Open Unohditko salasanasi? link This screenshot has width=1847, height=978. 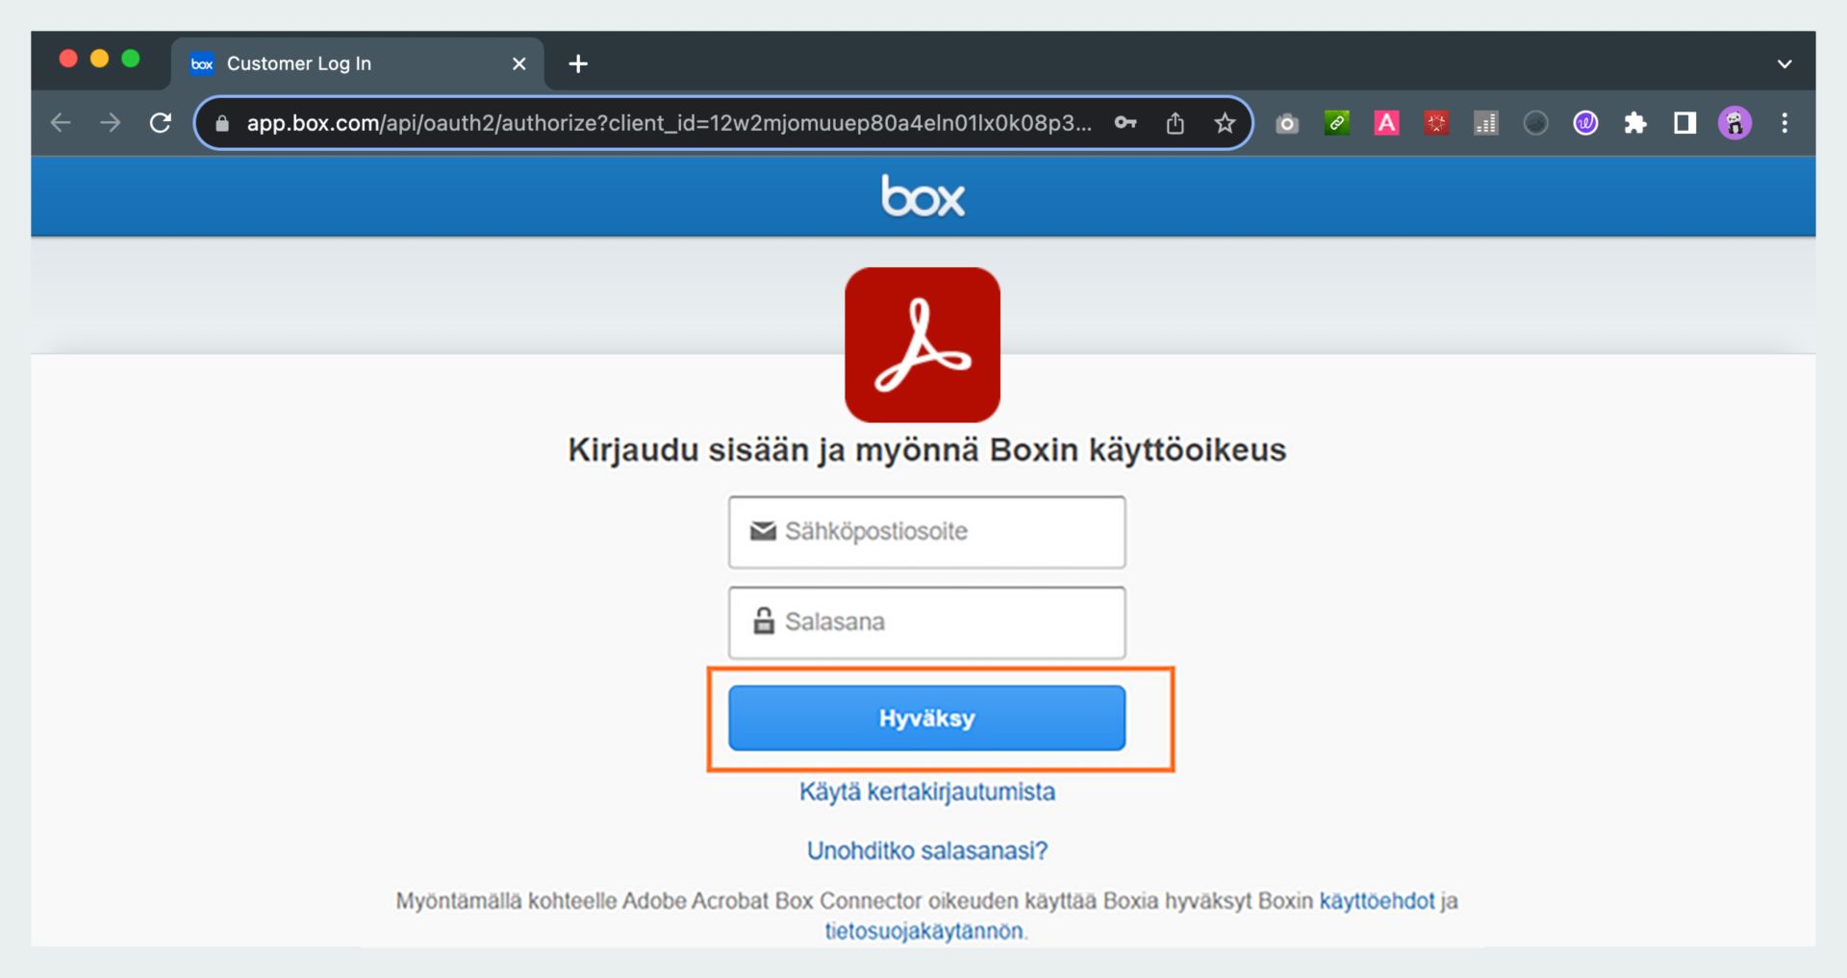pyautogui.click(x=927, y=851)
